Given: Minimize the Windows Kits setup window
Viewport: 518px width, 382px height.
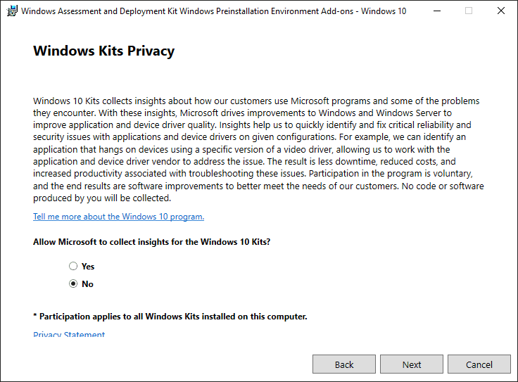Looking at the screenshot, I should pos(436,11).
